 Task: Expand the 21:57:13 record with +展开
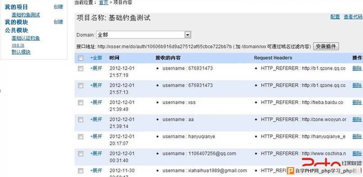(96, 86)
